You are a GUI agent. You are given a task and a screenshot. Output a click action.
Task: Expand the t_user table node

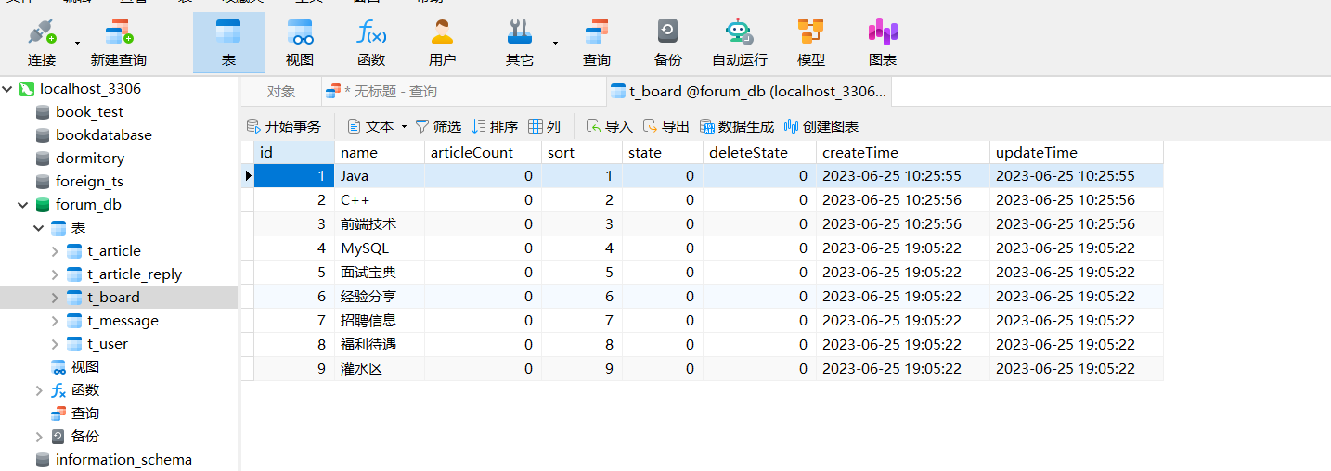coord(55,344)
